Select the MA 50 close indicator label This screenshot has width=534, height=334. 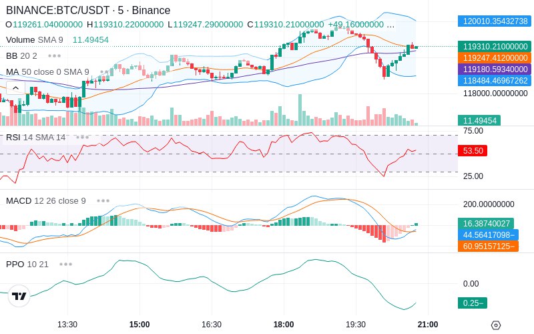coord(47,72)
